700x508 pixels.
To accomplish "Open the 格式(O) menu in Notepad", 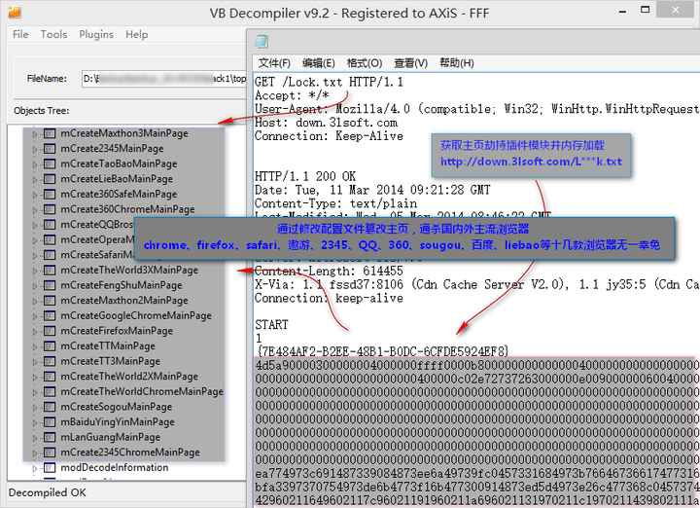I will click(x=365, y=62).
